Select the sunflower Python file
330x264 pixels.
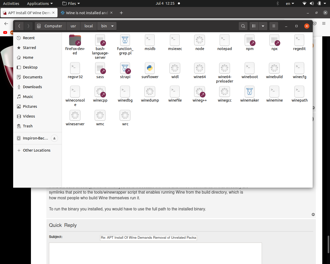[150, 68]
